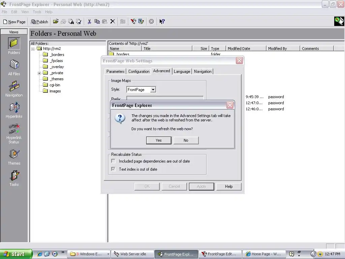
Task: Click the Print icon in toolbar
Action: point(63,21)
